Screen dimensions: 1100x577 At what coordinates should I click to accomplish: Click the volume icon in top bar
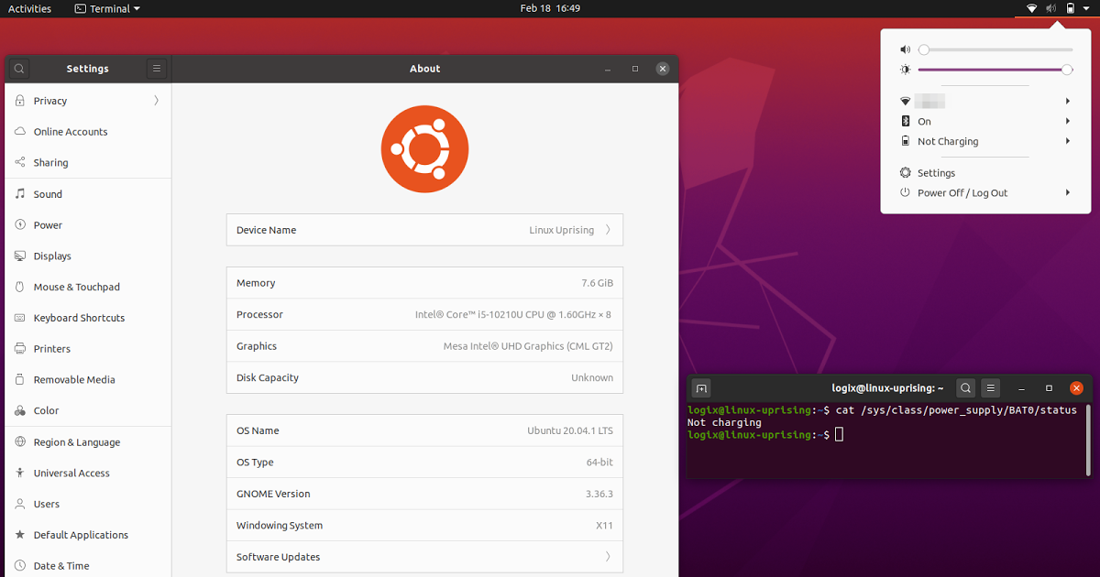(1050, 8)
